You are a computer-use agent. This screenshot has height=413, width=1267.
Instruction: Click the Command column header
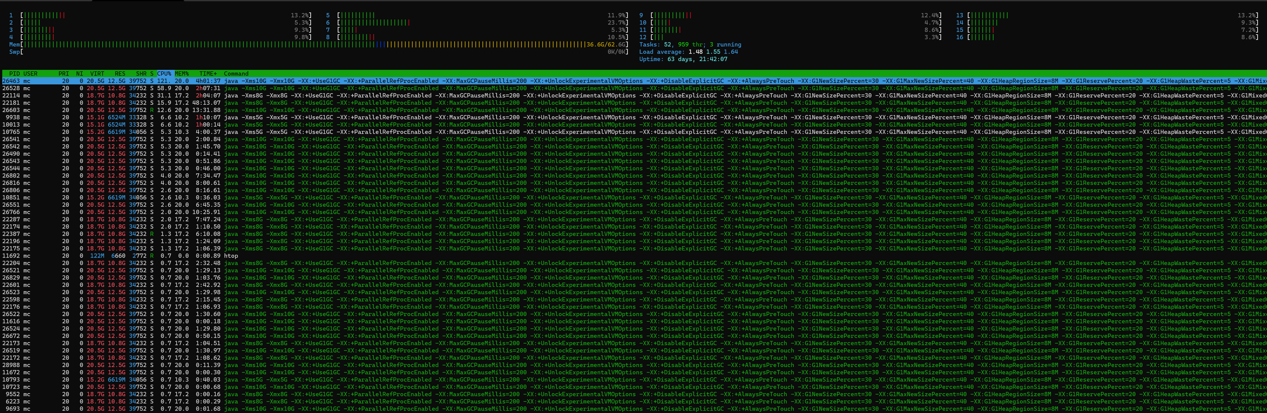(236, 74)
